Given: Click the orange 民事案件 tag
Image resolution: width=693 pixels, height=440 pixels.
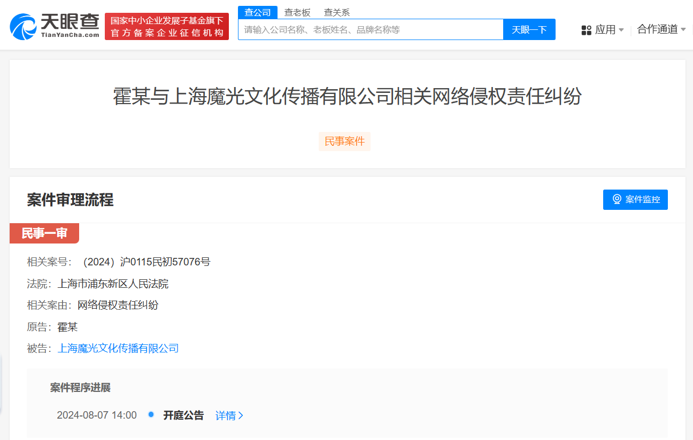Looking at the screenshot, I should pos(344,142).
